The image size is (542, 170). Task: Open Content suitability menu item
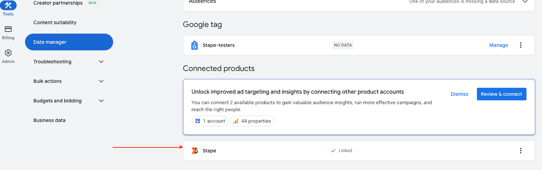click(55, 23)
